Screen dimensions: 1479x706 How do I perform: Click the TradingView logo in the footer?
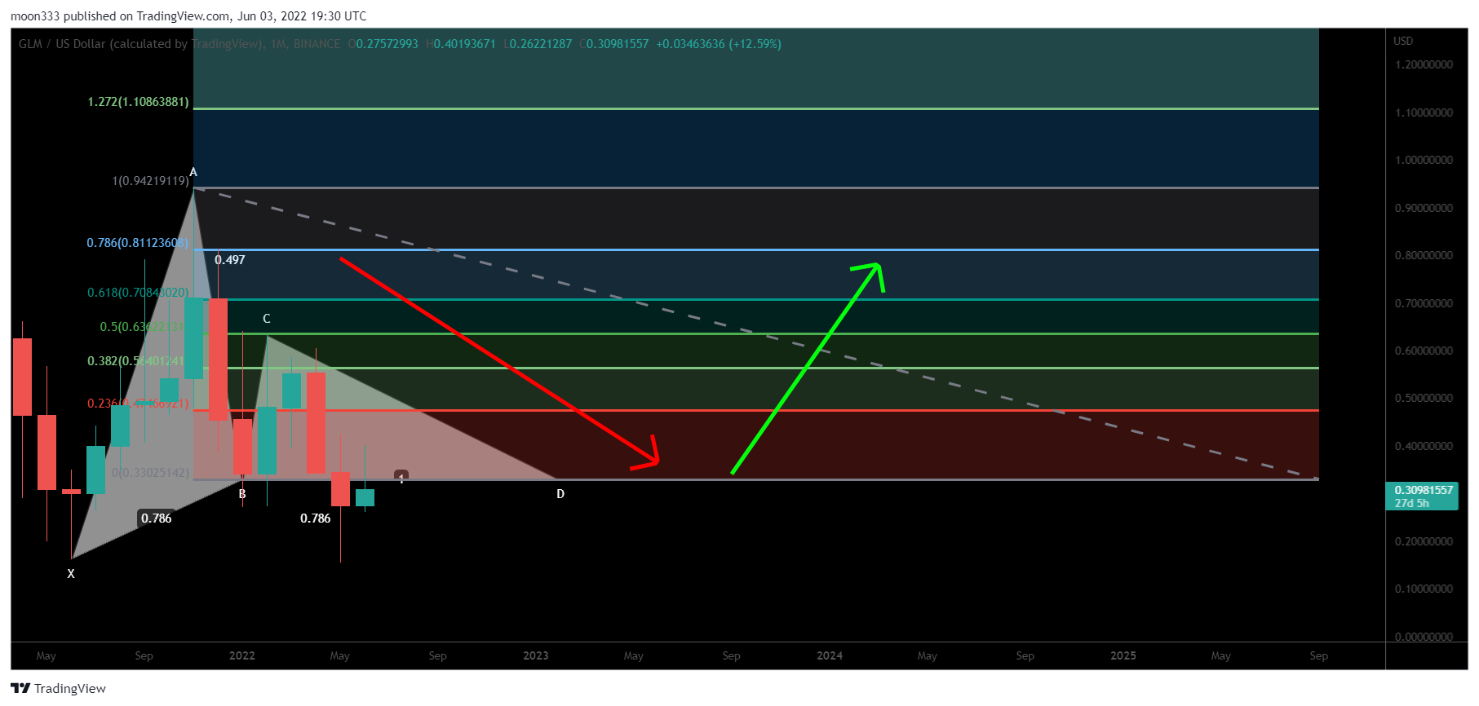[x=58, y=689]
